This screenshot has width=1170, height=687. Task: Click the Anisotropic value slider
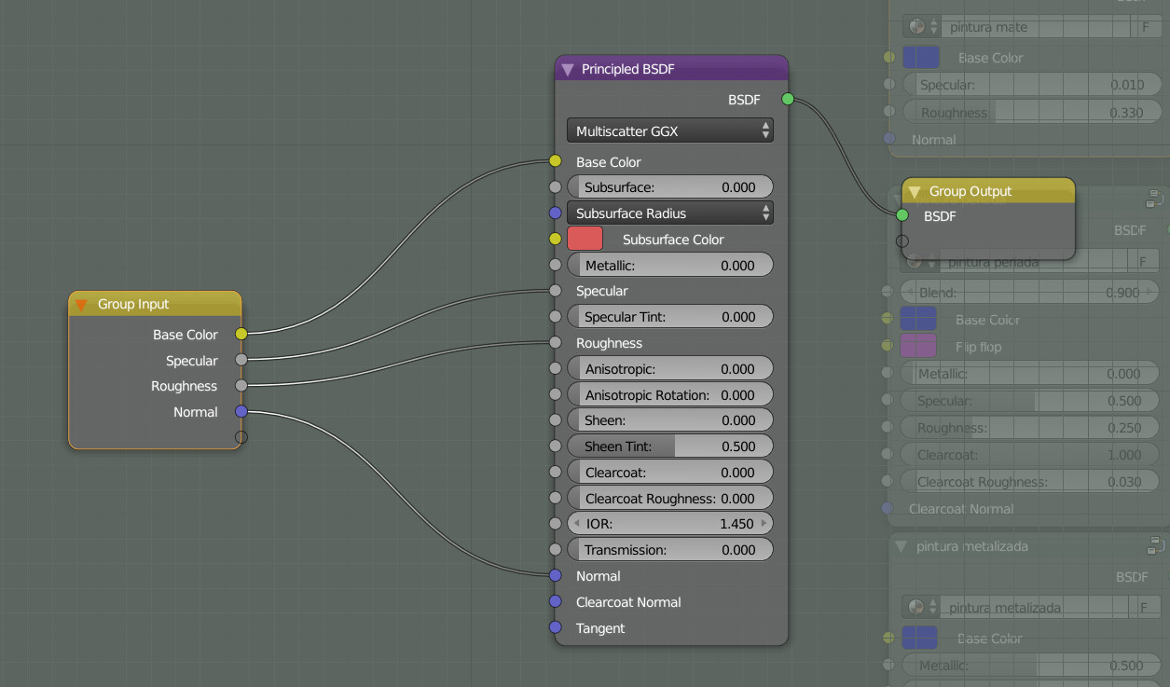(670, 369)
